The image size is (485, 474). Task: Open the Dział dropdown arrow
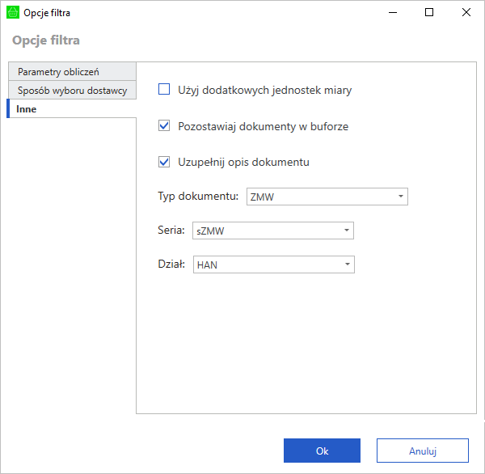pos(348,265)
